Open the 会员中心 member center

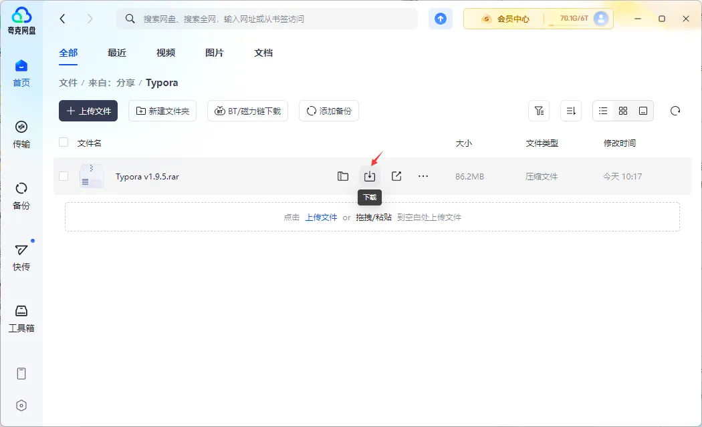[505, 19]
